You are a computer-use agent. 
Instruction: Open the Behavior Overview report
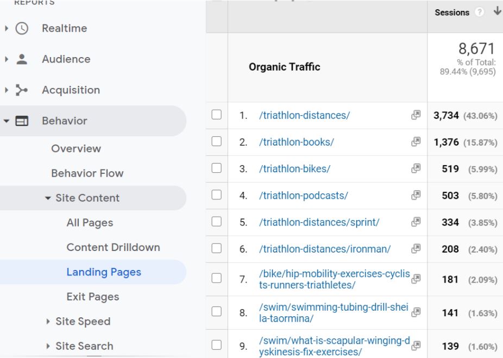click(76, 148)
